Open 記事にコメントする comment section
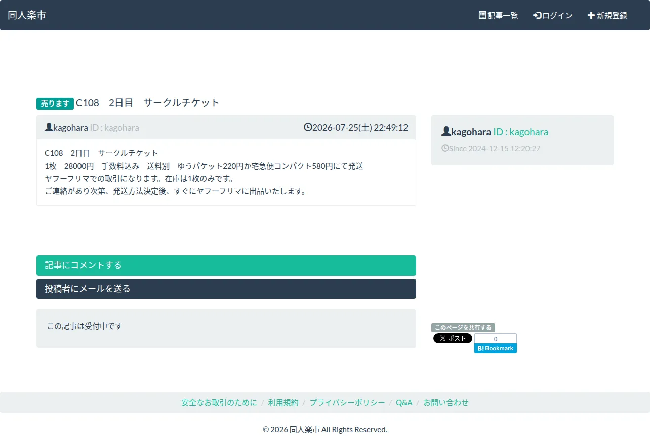Image resolution: width=650 pixels, height=436 pixels. point(226,265)
